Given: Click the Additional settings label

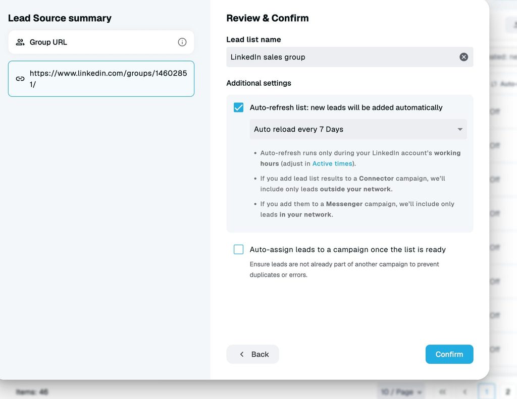Looking at the screenshot, I should pyautogui.click(x=258, y=83).
